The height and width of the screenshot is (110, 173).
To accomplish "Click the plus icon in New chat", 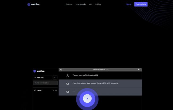I will pos(35,78).
